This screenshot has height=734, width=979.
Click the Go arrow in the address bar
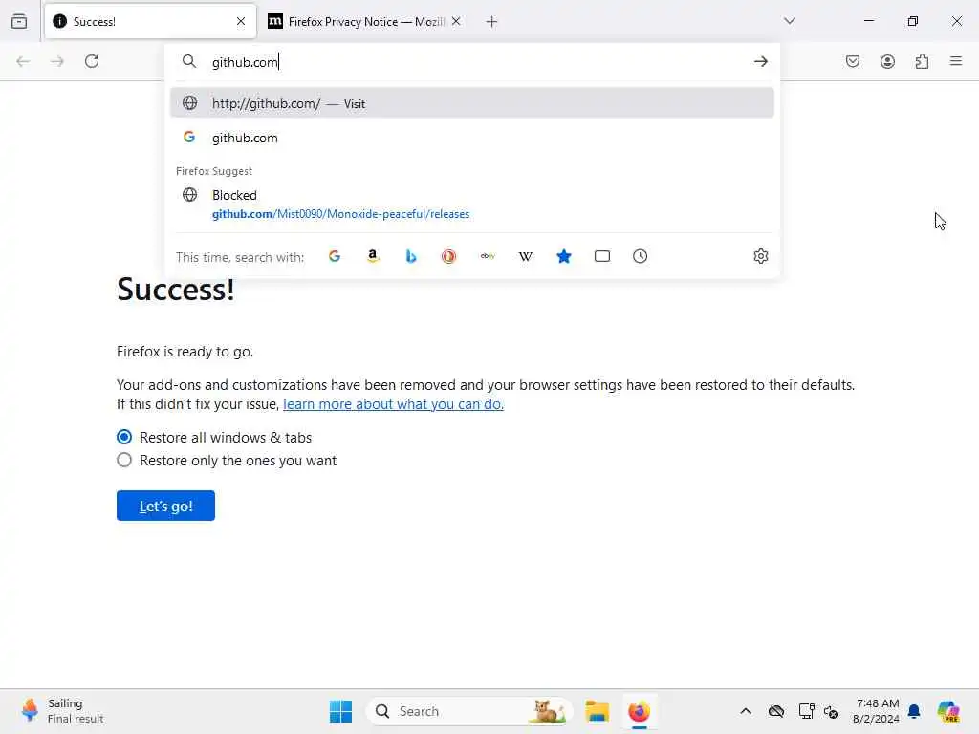point(760,61)
